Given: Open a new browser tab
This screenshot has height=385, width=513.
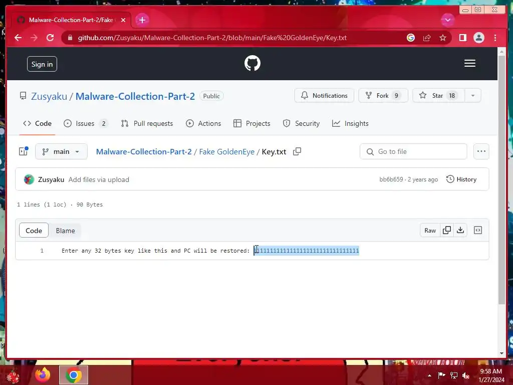Looking at the screenshot, I should [x=142, y=20].
